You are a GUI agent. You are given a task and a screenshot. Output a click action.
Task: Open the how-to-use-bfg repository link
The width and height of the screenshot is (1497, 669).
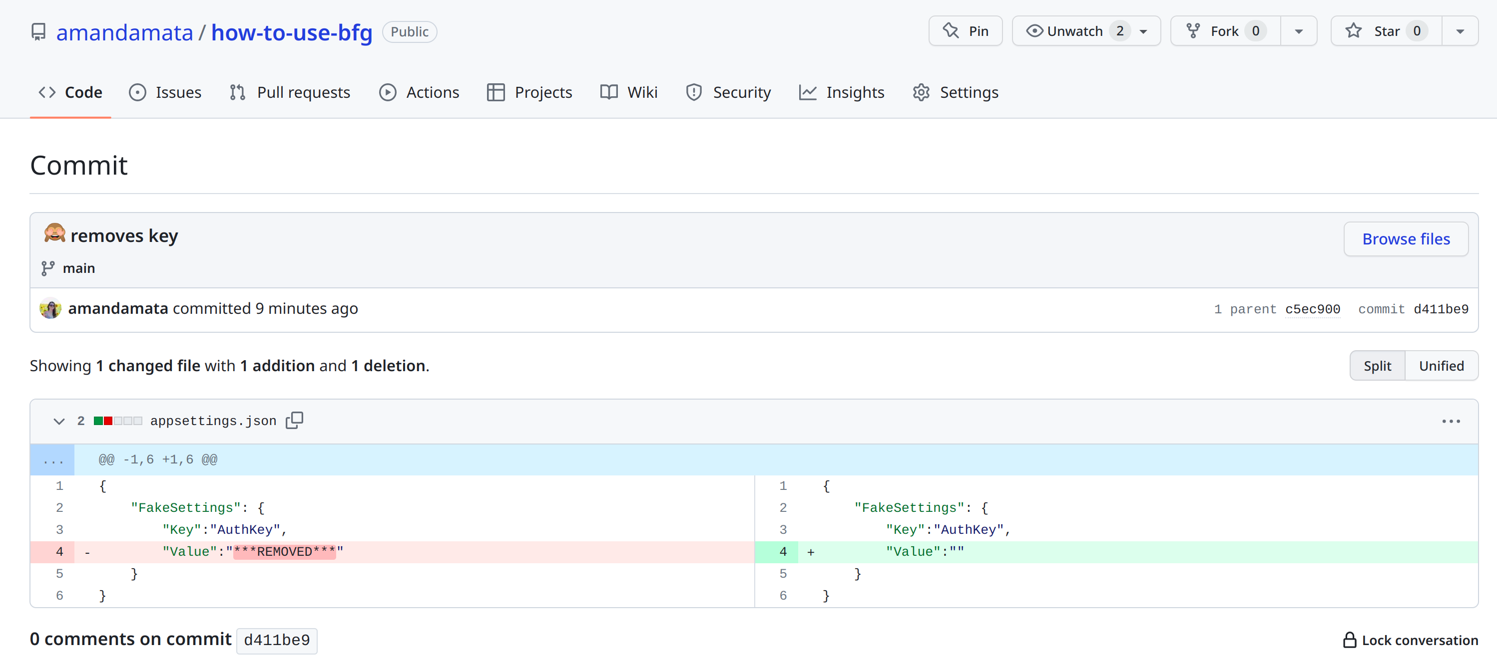pos(292,32)
